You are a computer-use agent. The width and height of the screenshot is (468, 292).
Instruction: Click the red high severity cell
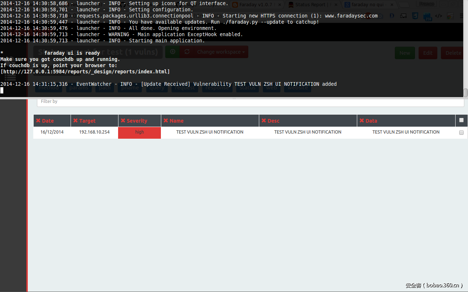pos(140,132)
